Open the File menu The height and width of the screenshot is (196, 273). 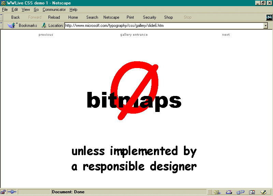point(5,10)
